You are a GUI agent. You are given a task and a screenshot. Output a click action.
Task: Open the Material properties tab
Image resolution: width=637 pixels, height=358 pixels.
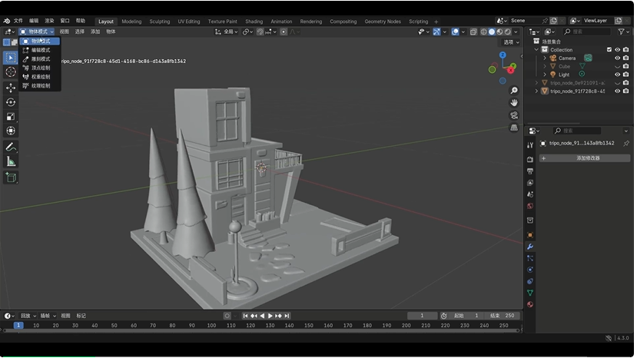[x=529, y=304]
